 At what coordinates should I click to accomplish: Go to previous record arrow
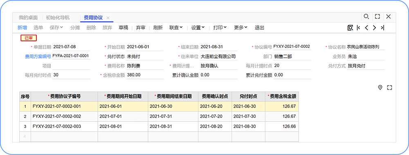coord(366,28)
